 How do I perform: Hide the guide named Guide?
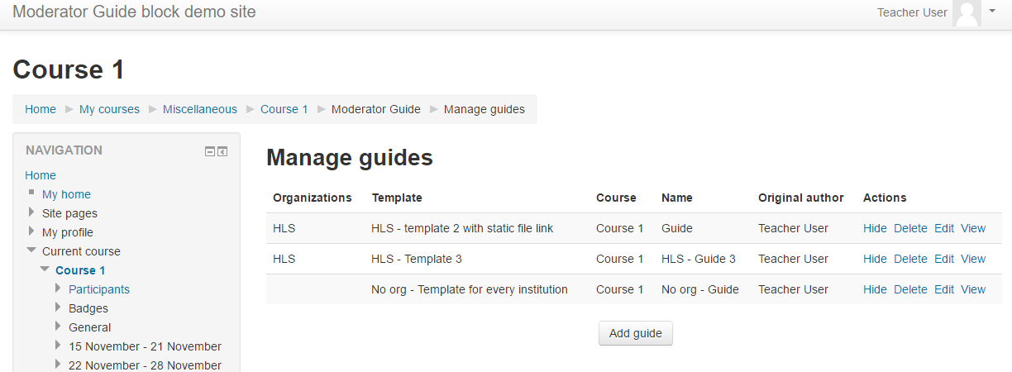coord(875,228)
